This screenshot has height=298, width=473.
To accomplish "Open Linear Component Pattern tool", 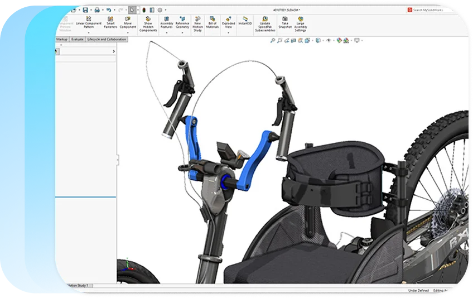I will coord(89,23).
